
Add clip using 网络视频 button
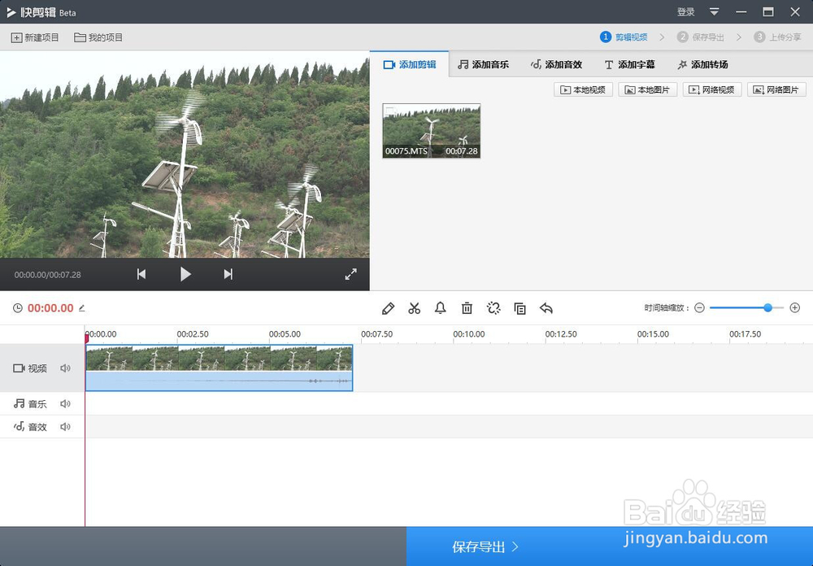(x=712, y=89)
